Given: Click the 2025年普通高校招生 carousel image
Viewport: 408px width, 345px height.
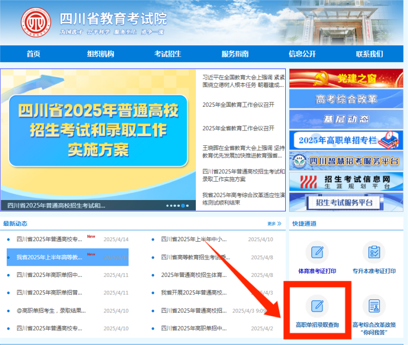Looking at the screenshot, I should (x=98, y=130).
